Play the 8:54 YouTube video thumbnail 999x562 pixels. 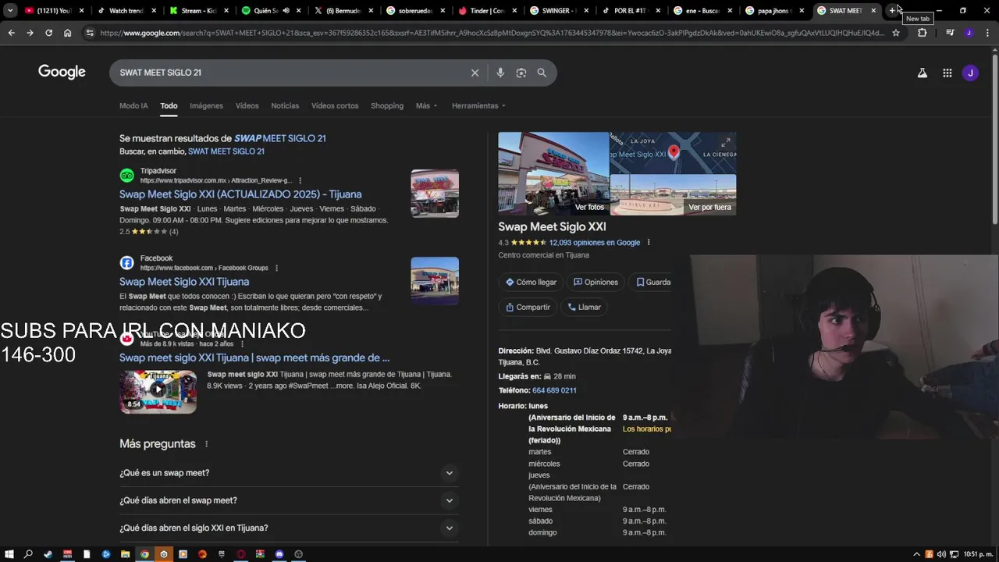point(158,392)
